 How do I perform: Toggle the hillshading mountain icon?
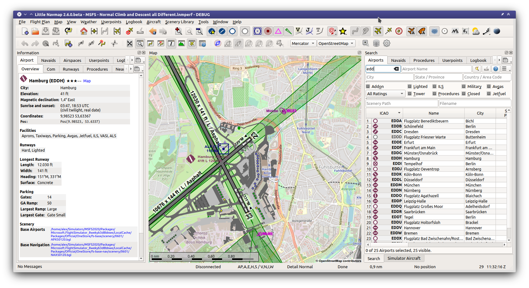tap(455, 31)
